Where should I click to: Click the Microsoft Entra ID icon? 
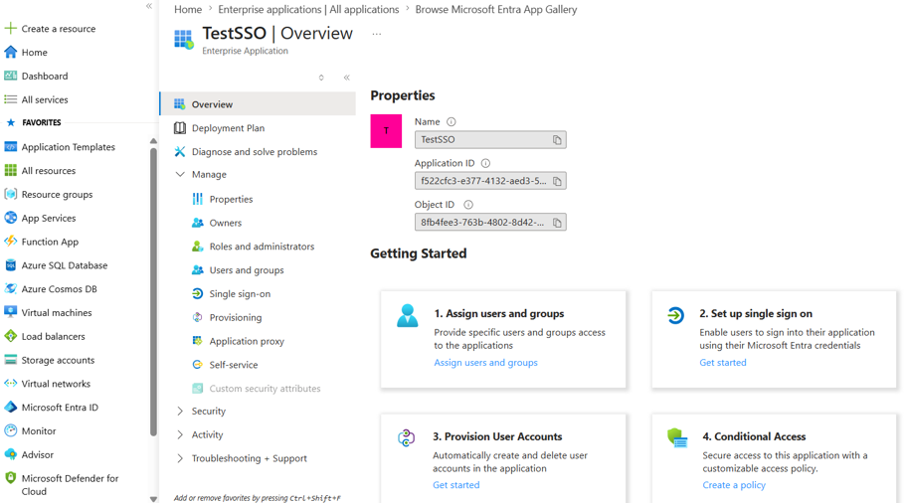pos(10,407)
